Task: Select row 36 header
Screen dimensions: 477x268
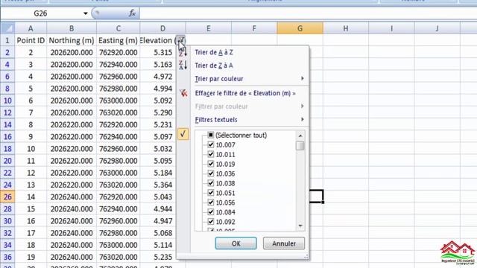Action: click(x=7, y=257)
